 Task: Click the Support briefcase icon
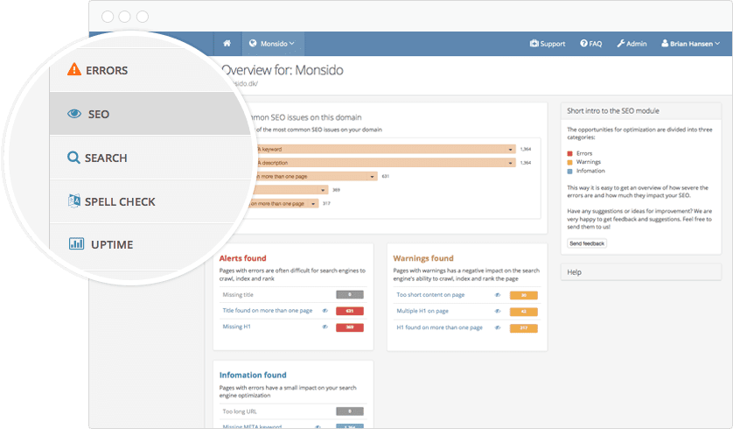coord(534,43)
